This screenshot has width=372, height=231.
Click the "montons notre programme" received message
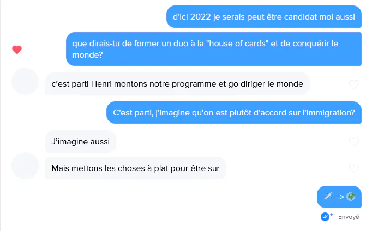click(177, 84)
